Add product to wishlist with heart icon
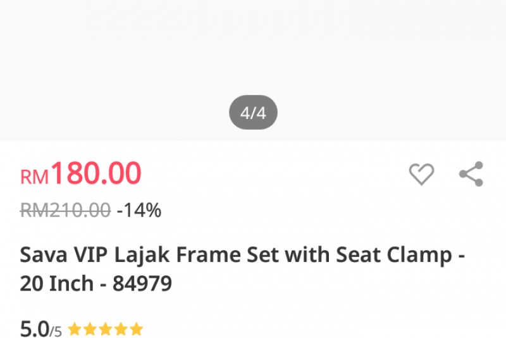This screenshot has height=338, width=506. click(x=421, y=174)
